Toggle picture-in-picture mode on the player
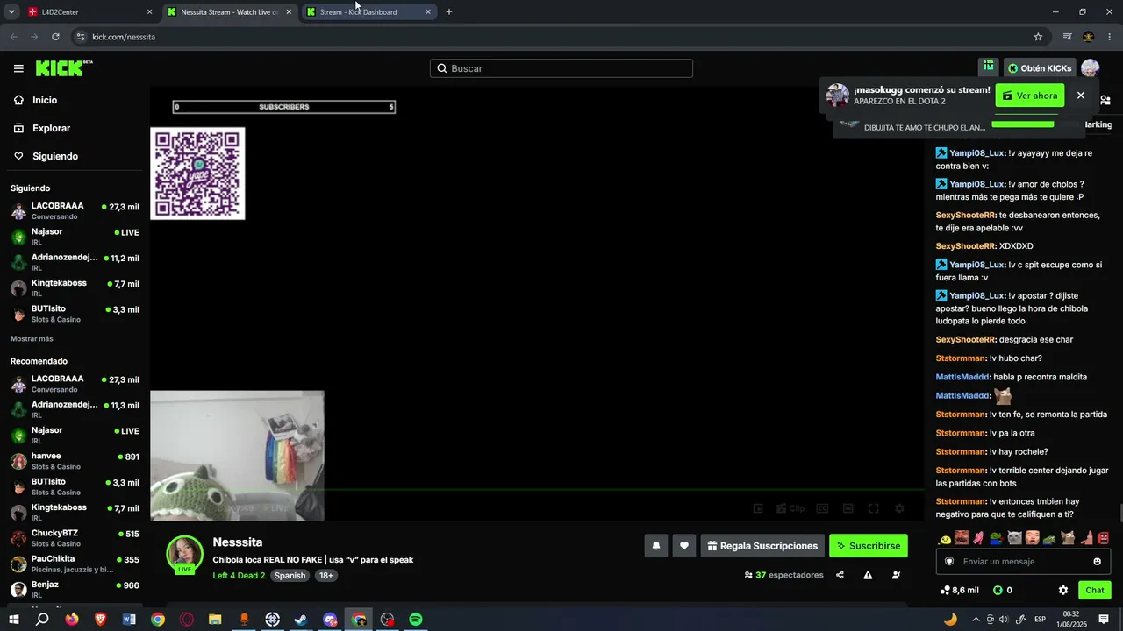This screenshot has width=1123, height=631. click(x=758, y=508)
